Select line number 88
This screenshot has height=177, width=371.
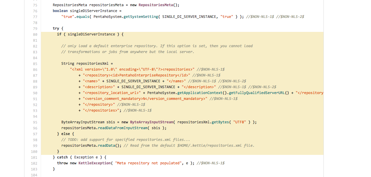(35, 81)
